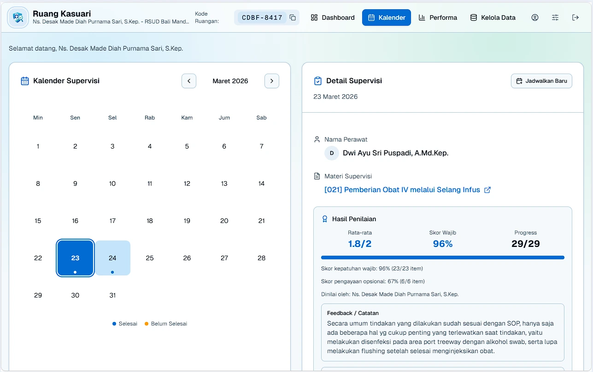Pick date 2 on the calendar
The height and width of the screenshot is (372, 593).
75,146
